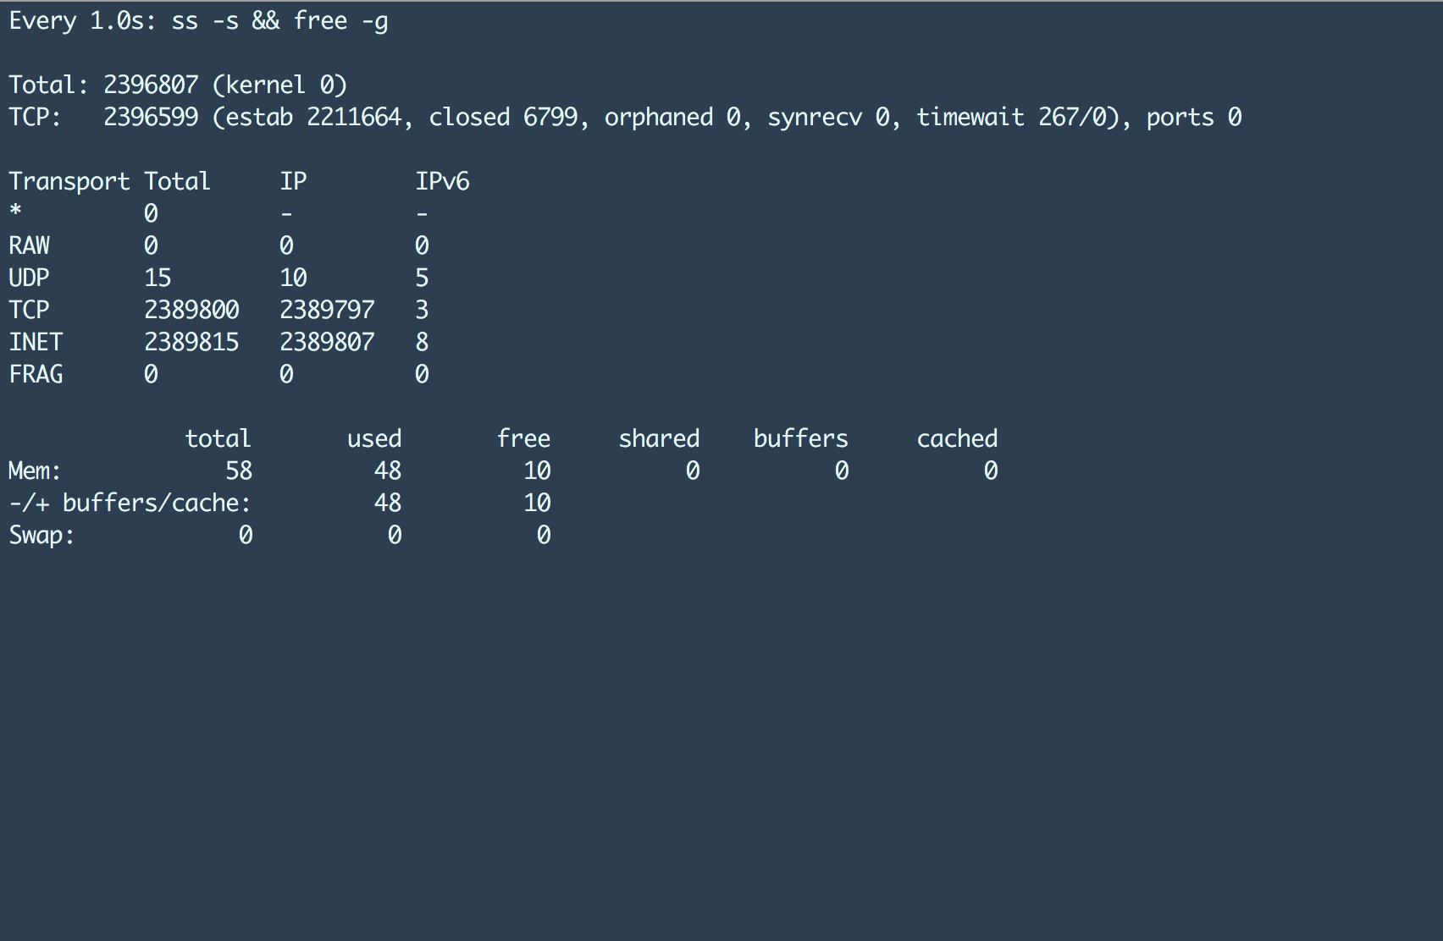1443x941 pixels.
Task: Click the orphaned 0 text
Action: (672, 117)
